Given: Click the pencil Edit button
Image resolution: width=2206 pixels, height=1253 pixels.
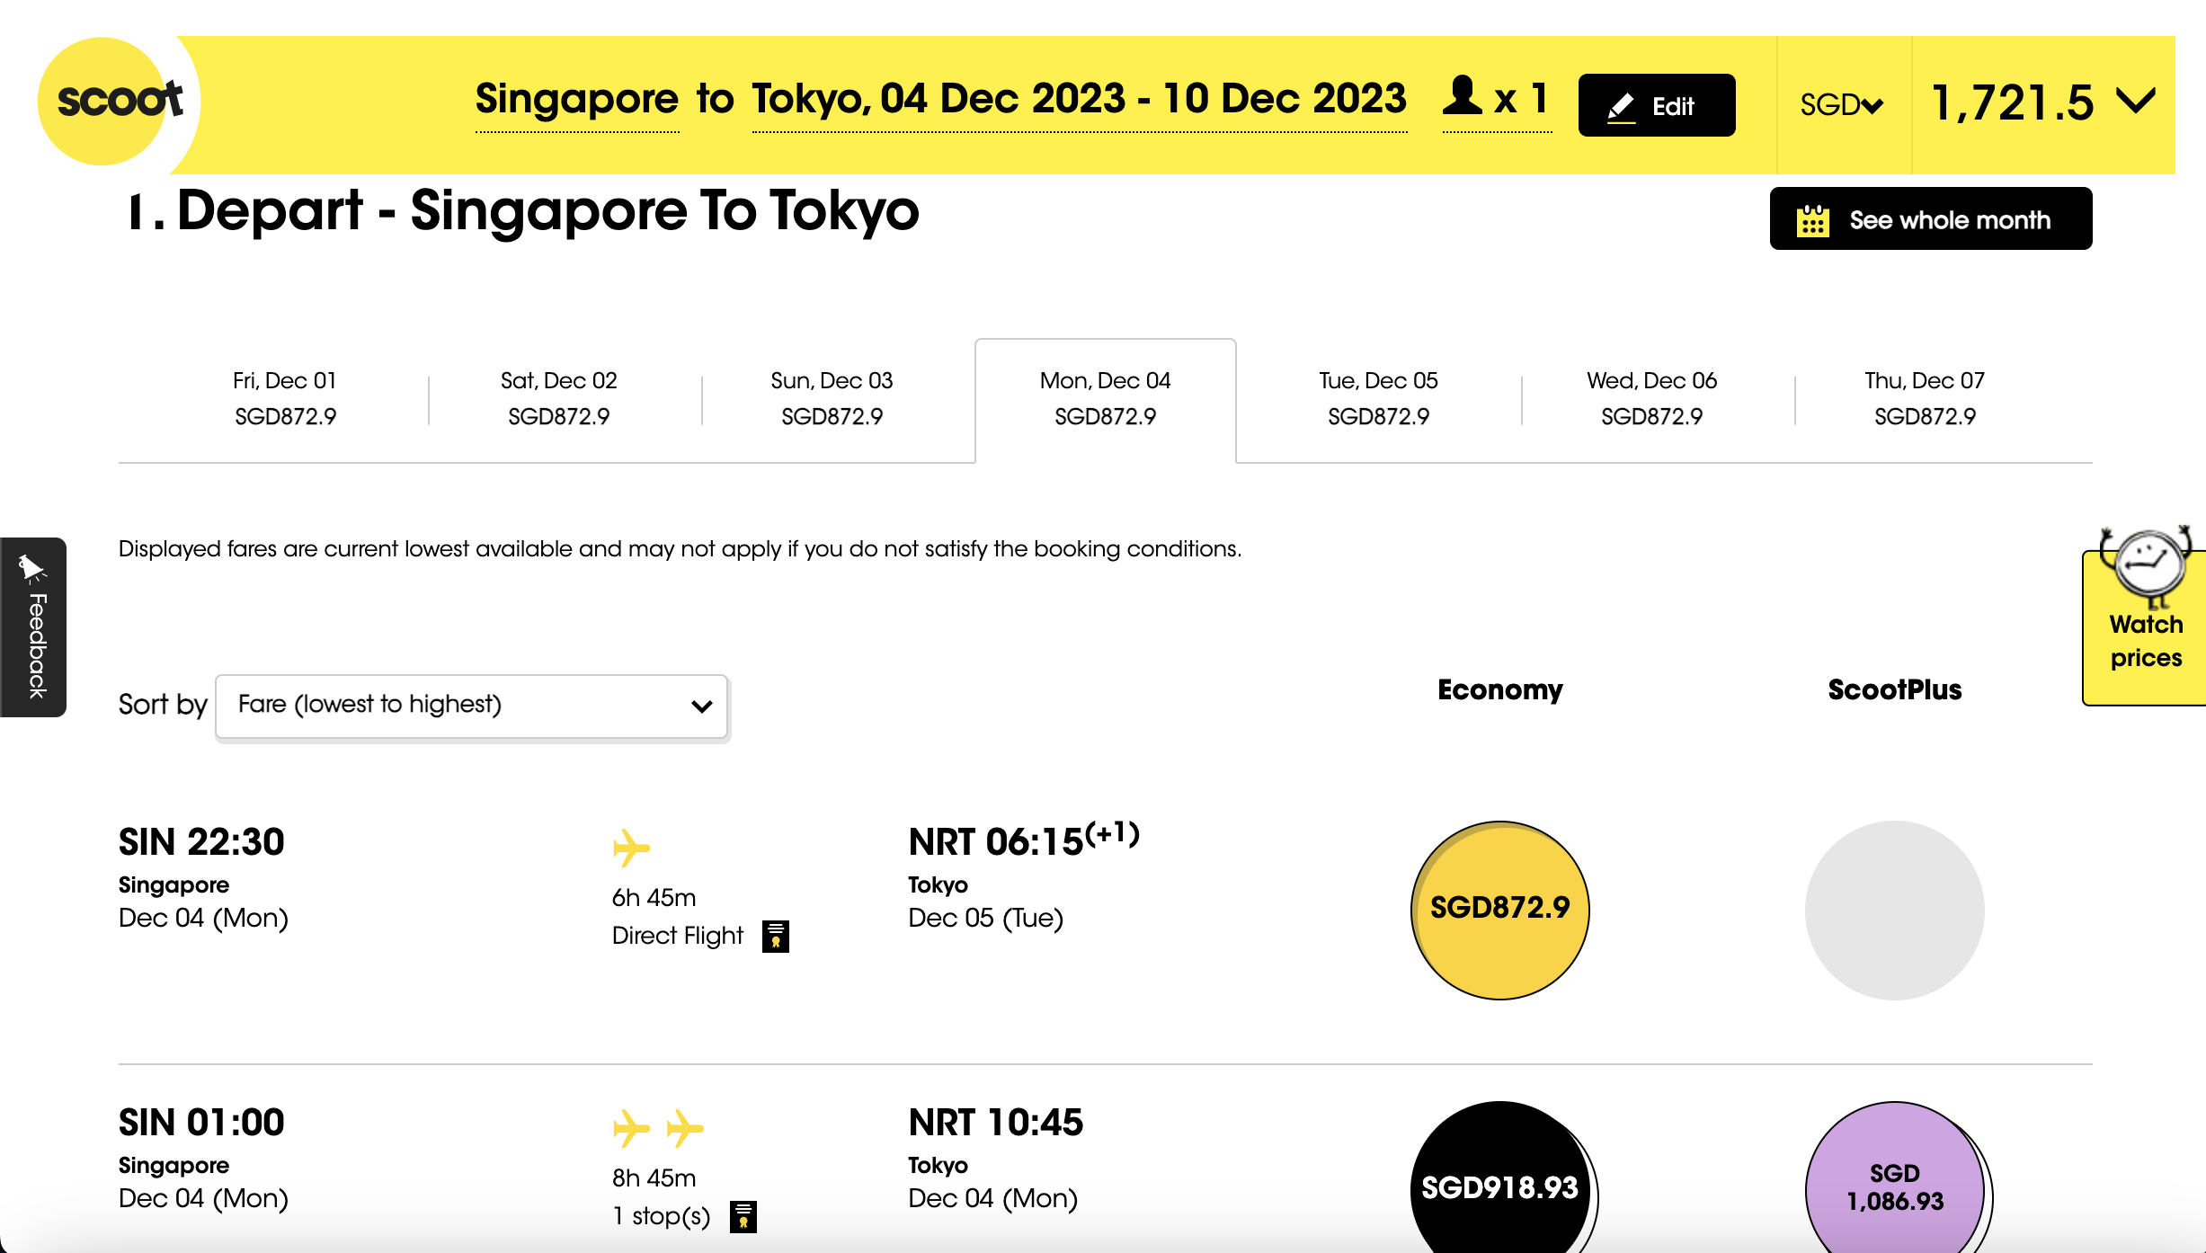Looking at the screenshot, I should (x=1656, y=105).
